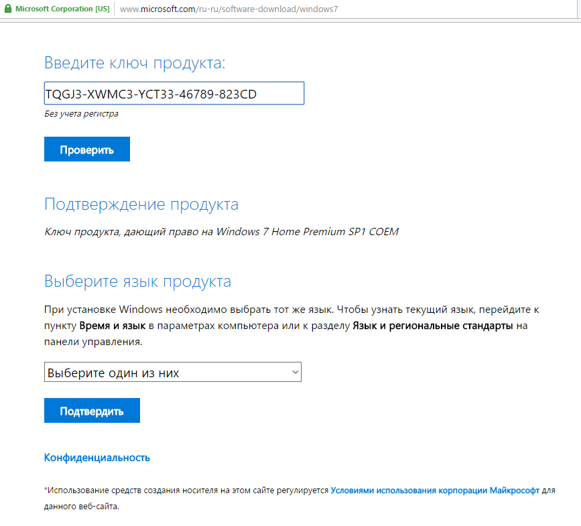The width and height of the screenshot is (581, 526).
Task: Click the 'Выберите язык продукта' heading
Action: coord(137,281)
